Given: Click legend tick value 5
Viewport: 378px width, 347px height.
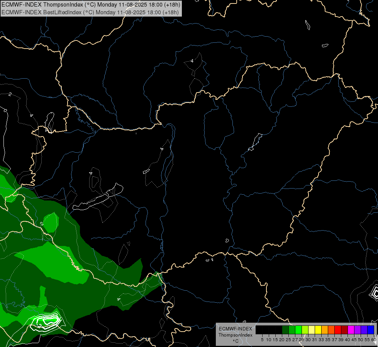Looking at the screenshot, I should (262, 340).
